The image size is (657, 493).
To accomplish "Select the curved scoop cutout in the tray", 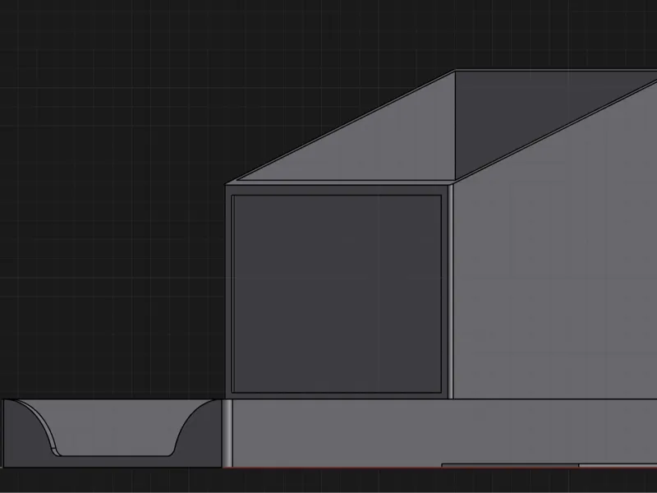I will pos(113,427).
